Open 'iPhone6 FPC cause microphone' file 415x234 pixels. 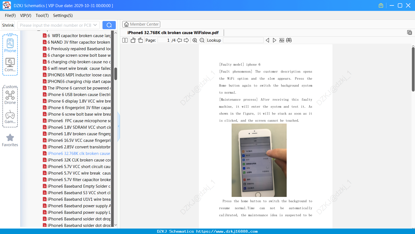[77, 121]
